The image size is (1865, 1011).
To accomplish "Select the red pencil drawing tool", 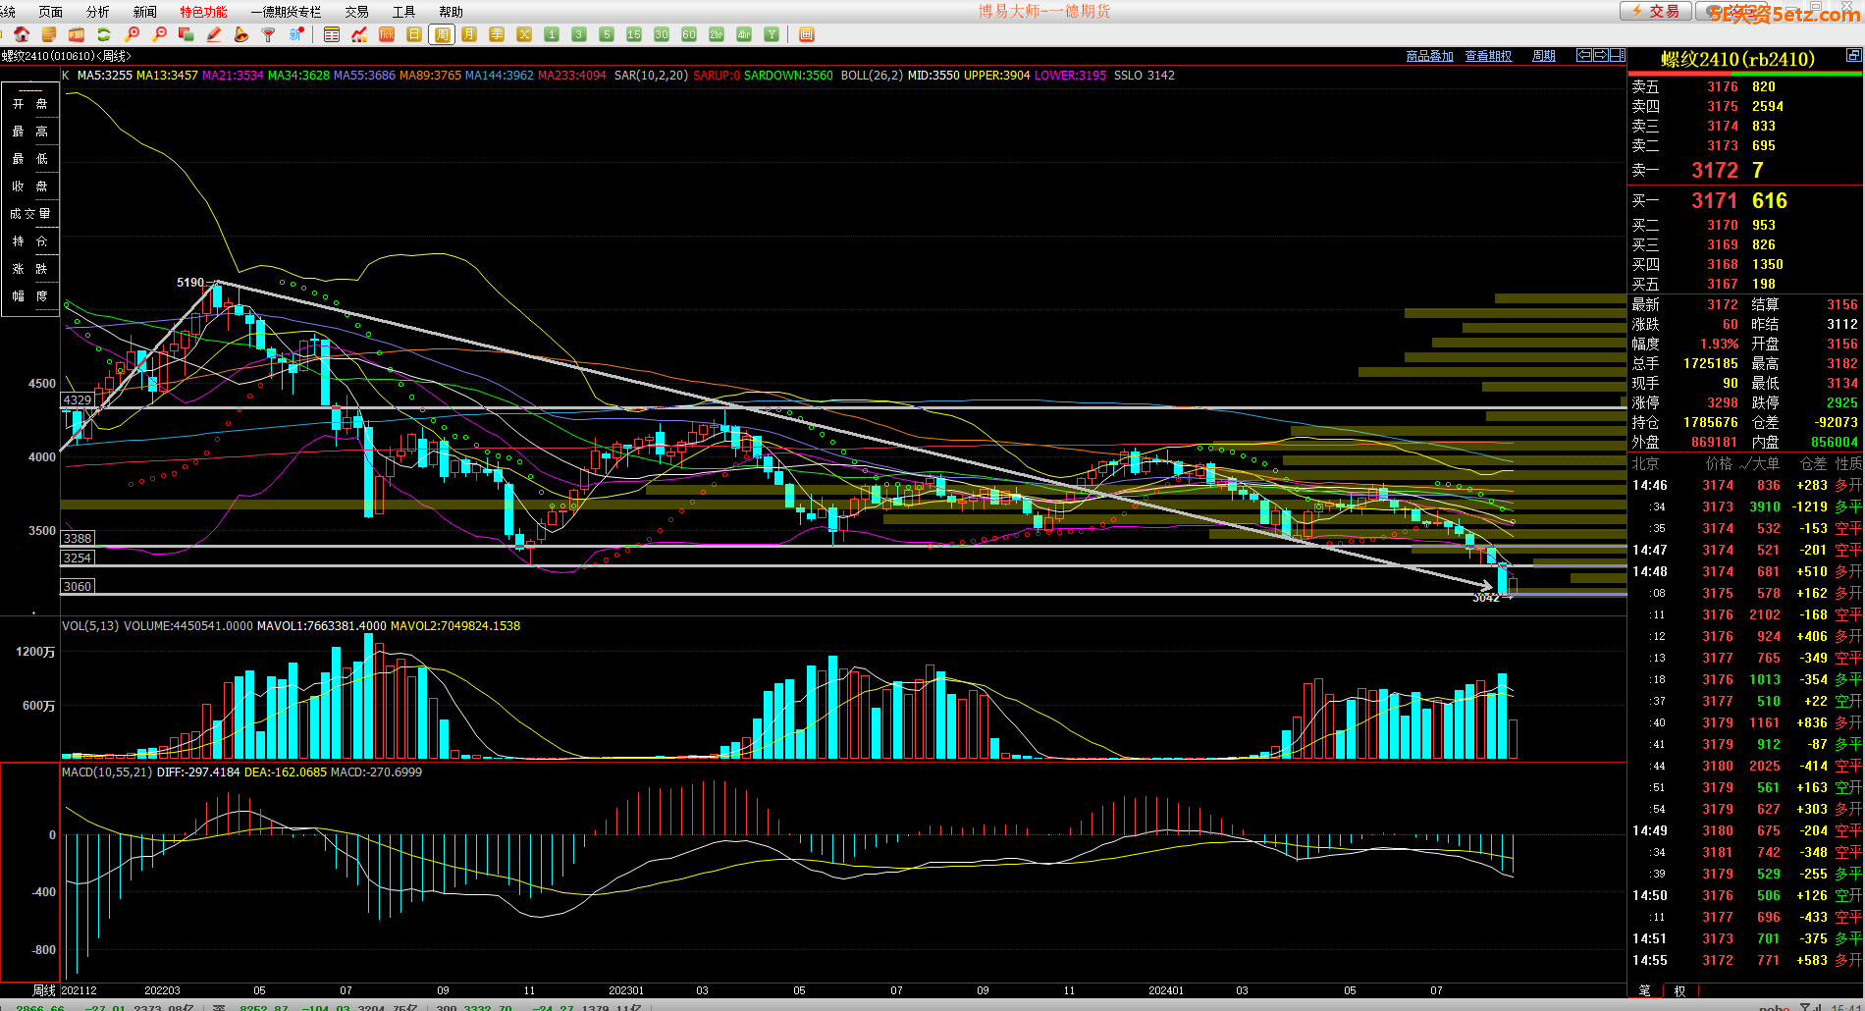I will coord(214,34).
